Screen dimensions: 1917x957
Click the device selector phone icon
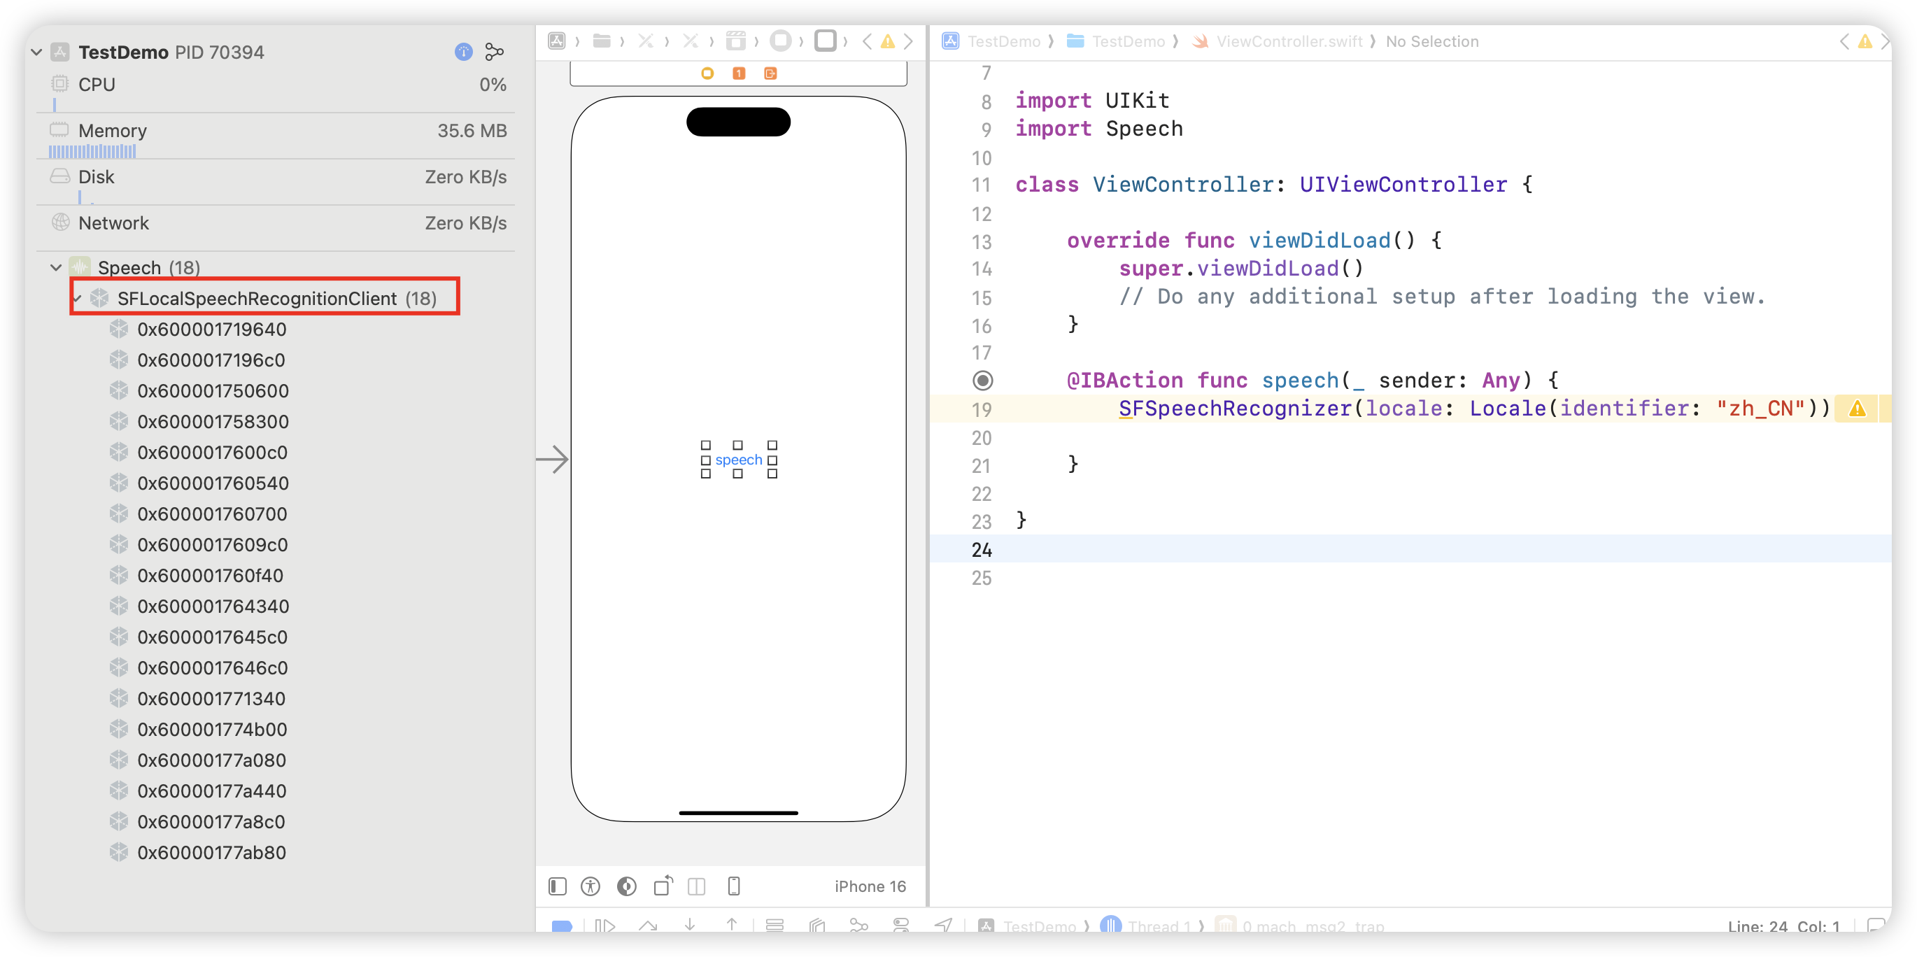pos(734,886)
